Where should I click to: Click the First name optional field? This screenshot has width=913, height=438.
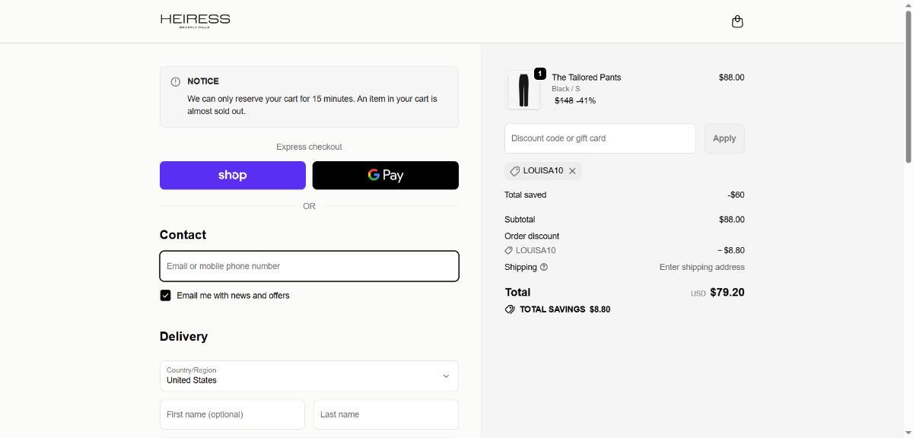pos(232,414)
